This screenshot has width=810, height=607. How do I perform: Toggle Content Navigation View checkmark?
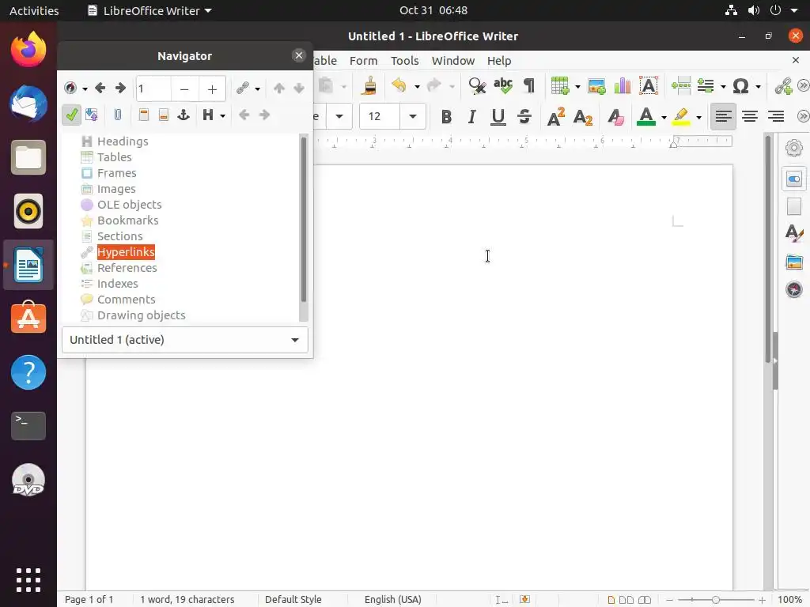pyautogui.click(x=71, y=115)
